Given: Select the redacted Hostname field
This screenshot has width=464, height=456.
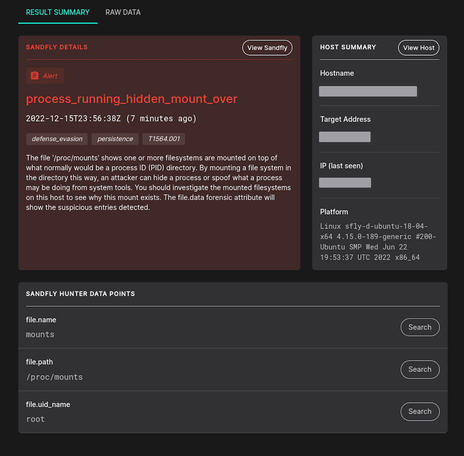Looking at the screenshot, I should [368, 91].
